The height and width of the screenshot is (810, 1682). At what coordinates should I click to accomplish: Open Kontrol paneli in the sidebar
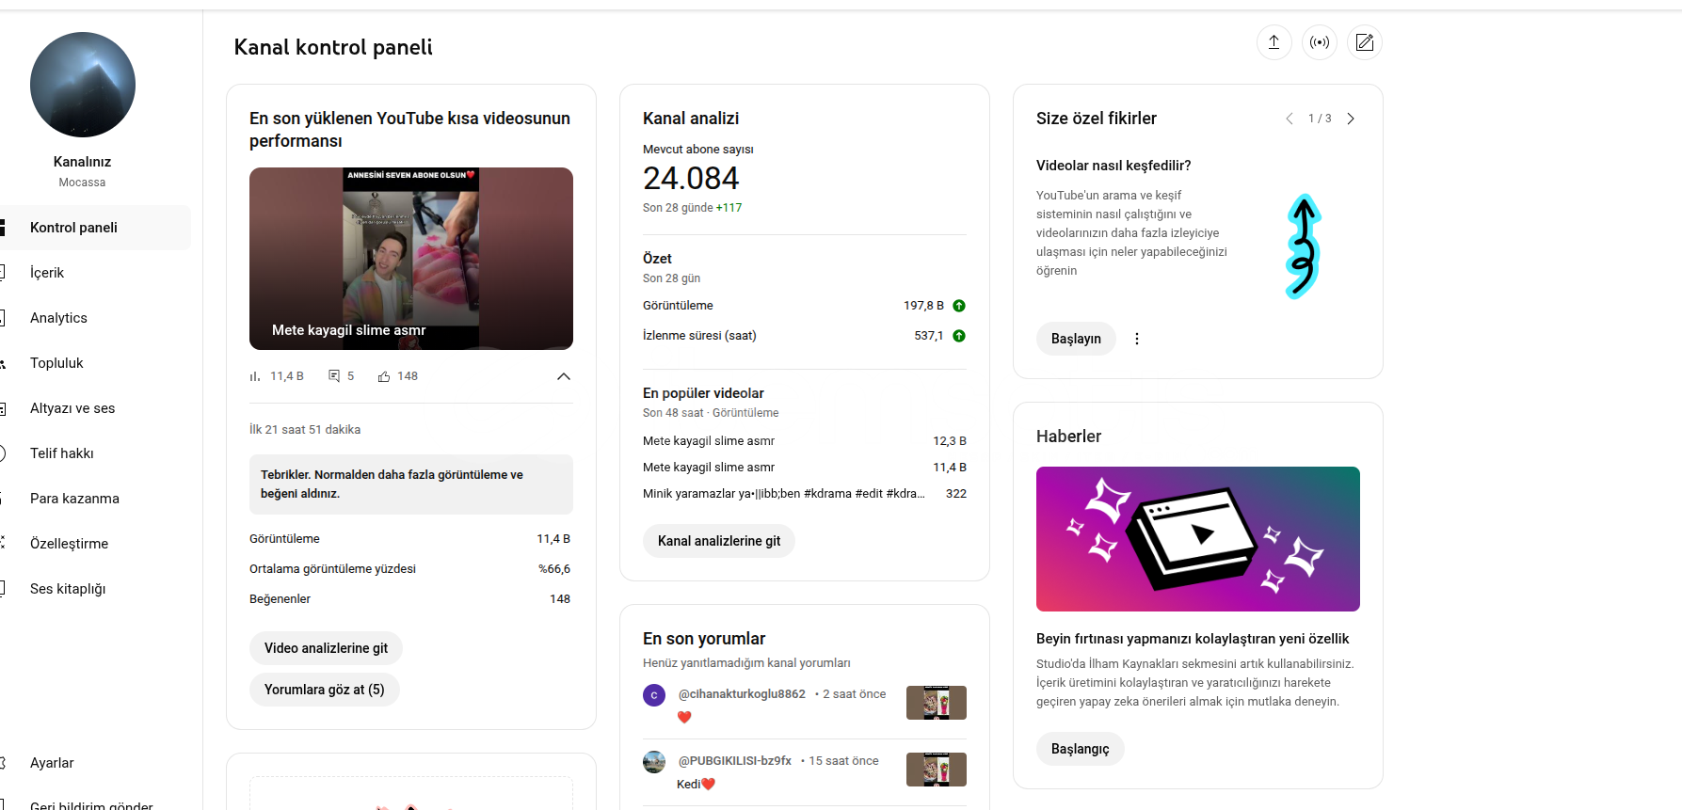point(95,228)
